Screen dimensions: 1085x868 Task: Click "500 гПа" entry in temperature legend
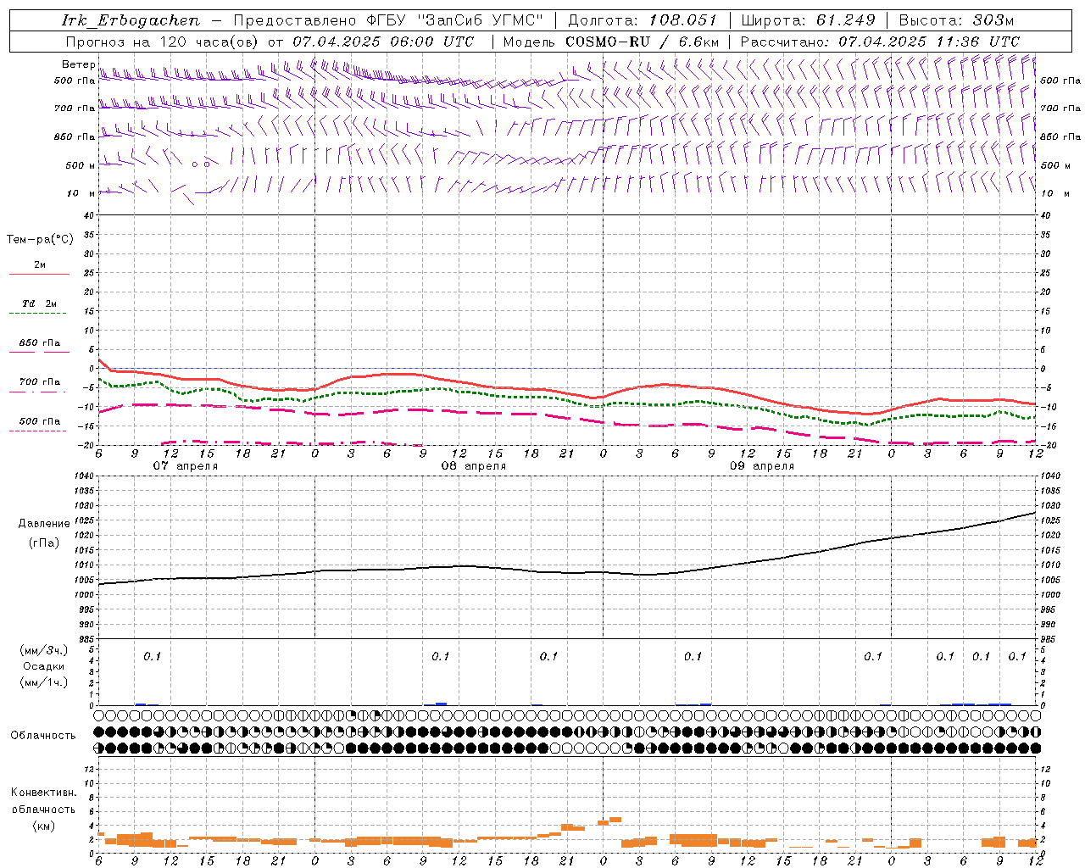(x=40, y=421)
